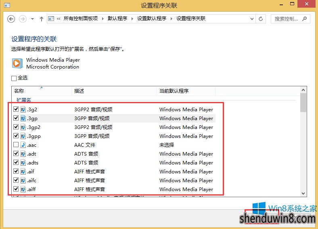
Task: Open breadcrumb 设置默认程序
Action: [x=151, y=19]
